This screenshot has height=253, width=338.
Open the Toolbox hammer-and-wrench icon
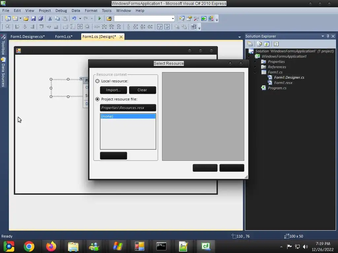(x=196, y=18)
